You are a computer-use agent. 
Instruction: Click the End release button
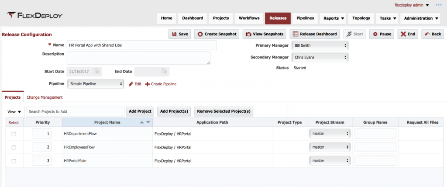(x=408, y=34)
